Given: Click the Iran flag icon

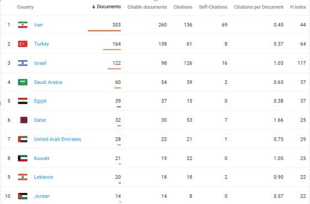Looking at the screenshot, I should click(x=23, y=25).
